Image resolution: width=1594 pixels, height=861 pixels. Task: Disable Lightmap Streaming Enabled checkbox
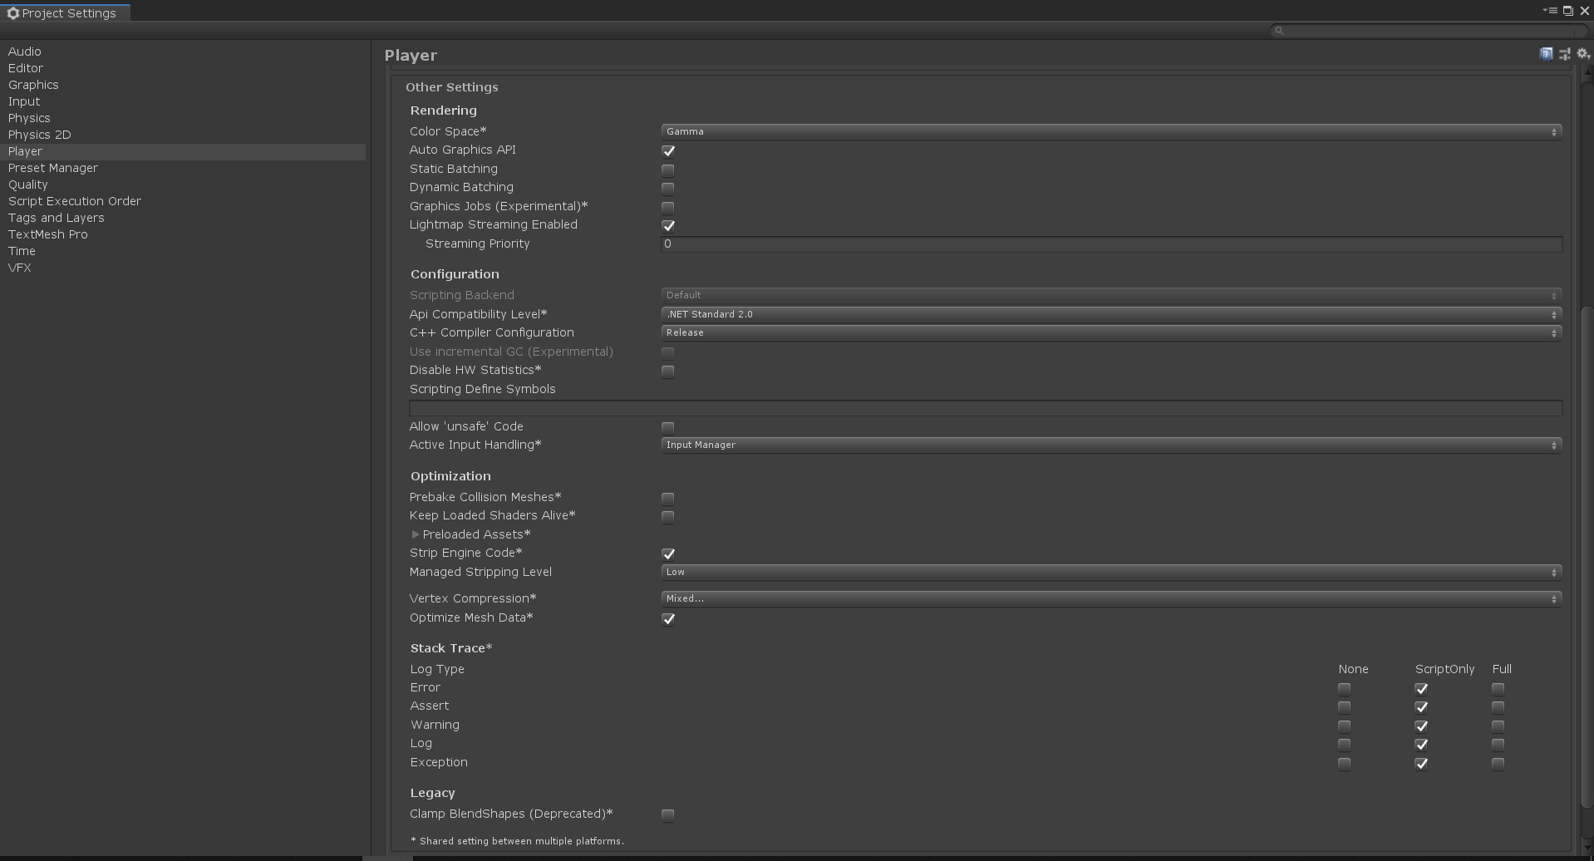(x=668, y=225)
